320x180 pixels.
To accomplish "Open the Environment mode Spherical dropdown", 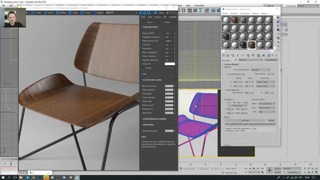I will point(260,70).
